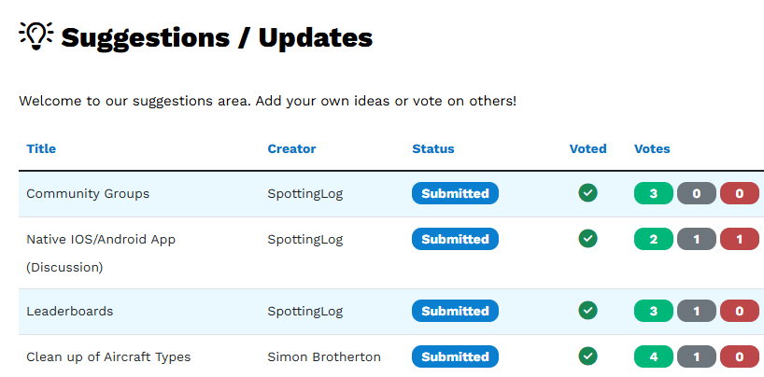
Task: Click red downvote badge on Native IOS/Android App
Action: point(740,239)
